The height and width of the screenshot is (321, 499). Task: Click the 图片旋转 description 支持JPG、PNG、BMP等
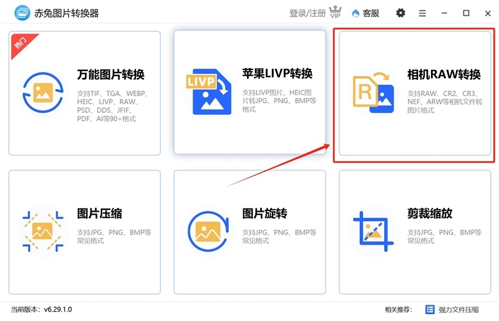(x=279, y=237)
